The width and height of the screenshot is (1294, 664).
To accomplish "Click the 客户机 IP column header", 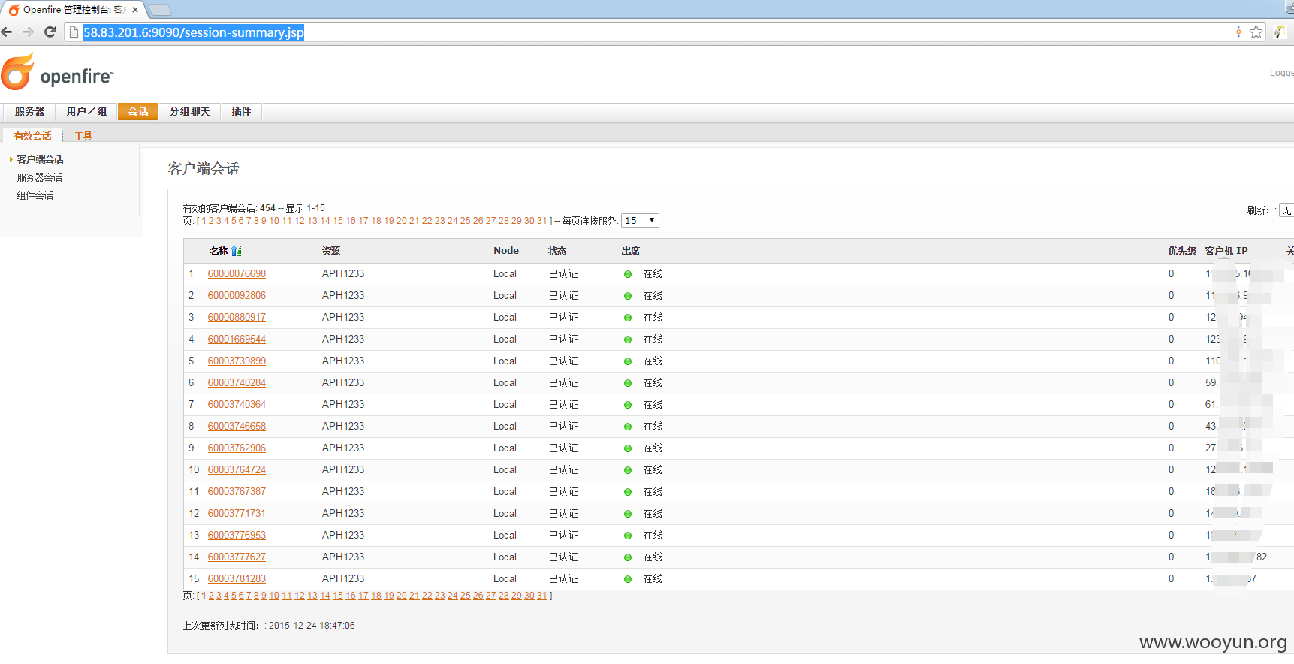I will [x=1226, y=251].
